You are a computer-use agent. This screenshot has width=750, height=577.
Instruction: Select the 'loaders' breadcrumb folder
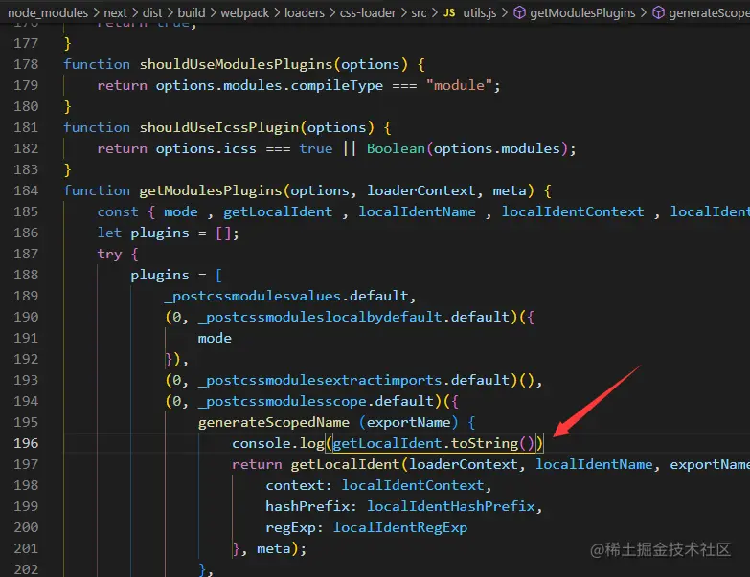click(x=305, y=12)
